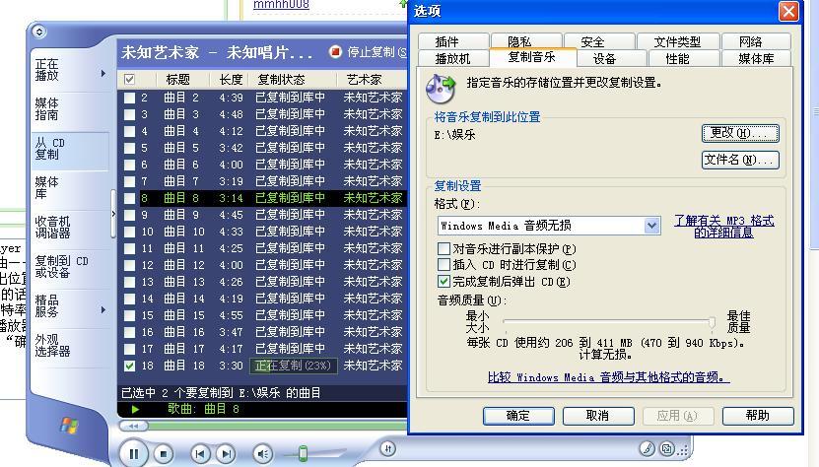Click the Help button
This screenshot has height=467, width=819.
click(758, 416)
